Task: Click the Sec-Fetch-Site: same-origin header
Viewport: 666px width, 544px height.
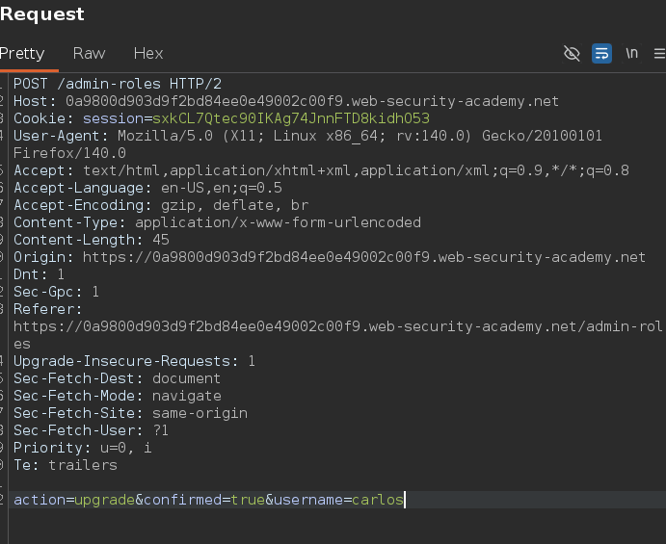Action: [130, 414]
